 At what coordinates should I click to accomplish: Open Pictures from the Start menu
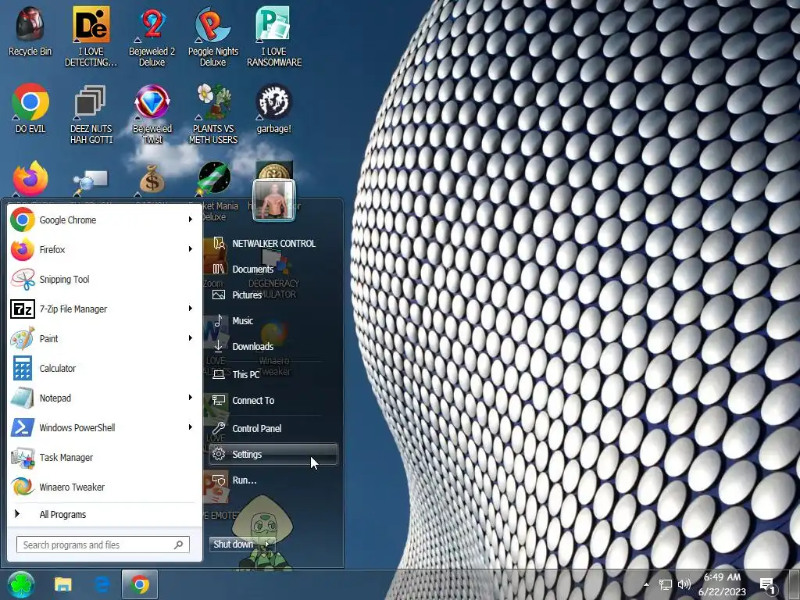[273, 295]
